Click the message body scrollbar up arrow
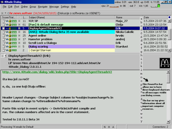The height and width of the screenshot is (129, 172). (168, 72)
